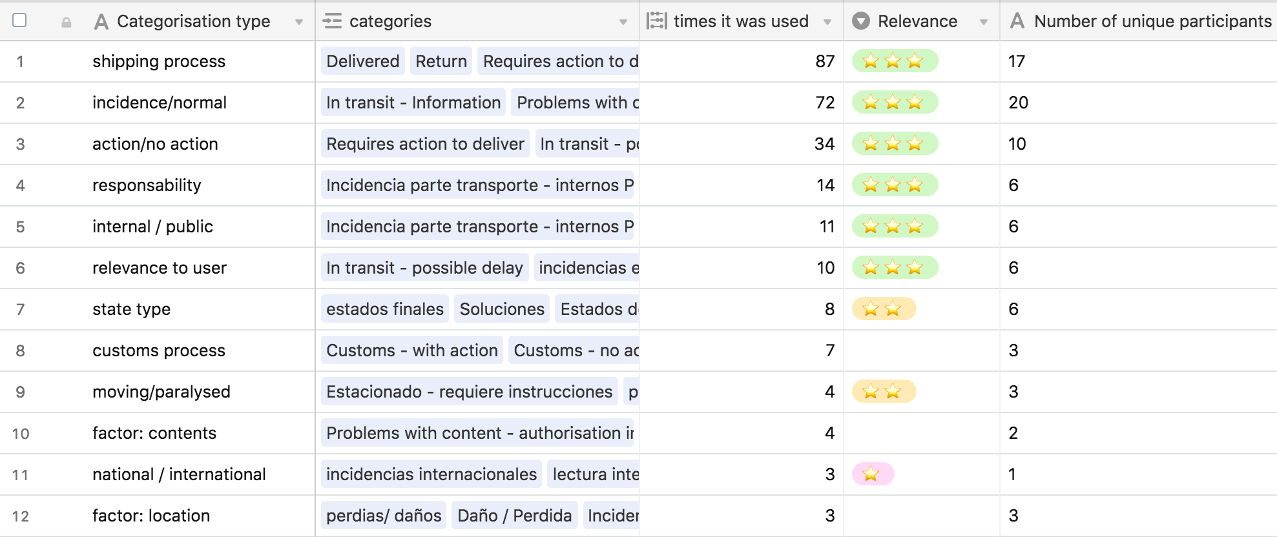The width and height of the screenshot is (1277, 537).
Task: Select the 'customs process' cell
Action: [x=201, y=350]
